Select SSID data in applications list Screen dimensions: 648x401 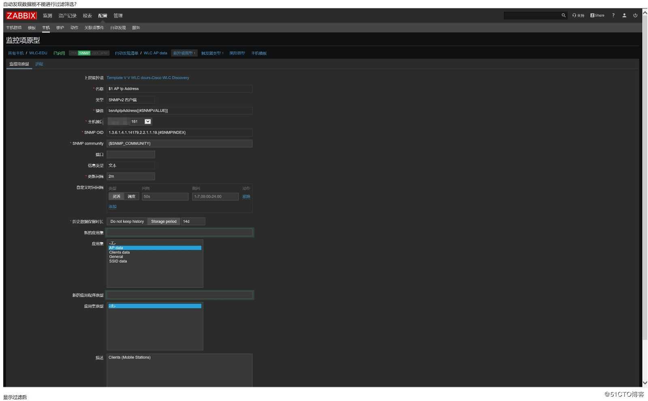(x=155, y=261)
